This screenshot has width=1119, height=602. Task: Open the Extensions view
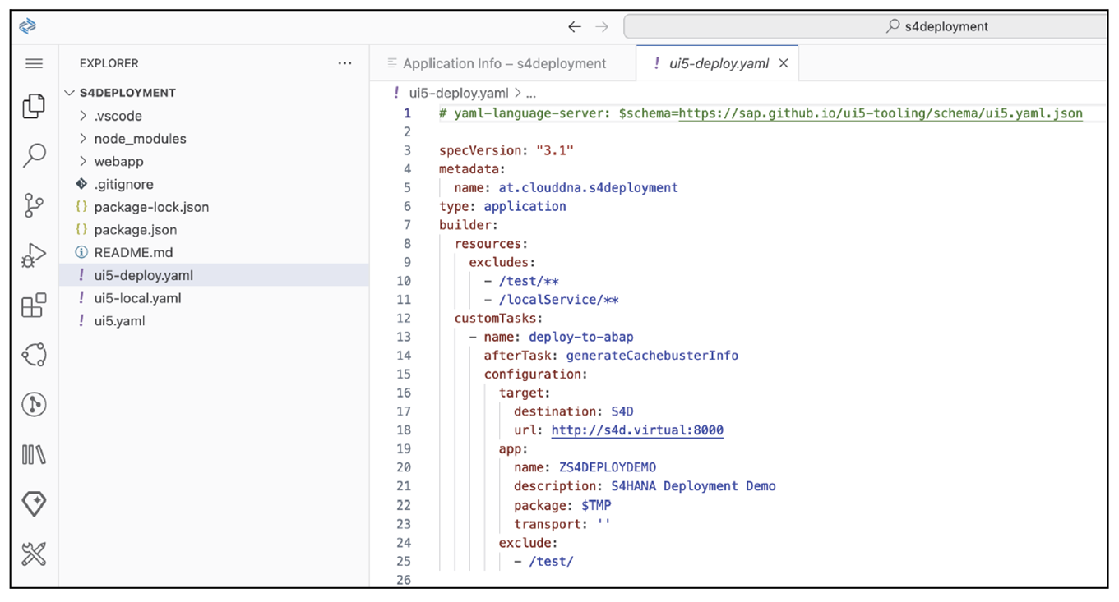pyautogui.click(x=34, y=306)
